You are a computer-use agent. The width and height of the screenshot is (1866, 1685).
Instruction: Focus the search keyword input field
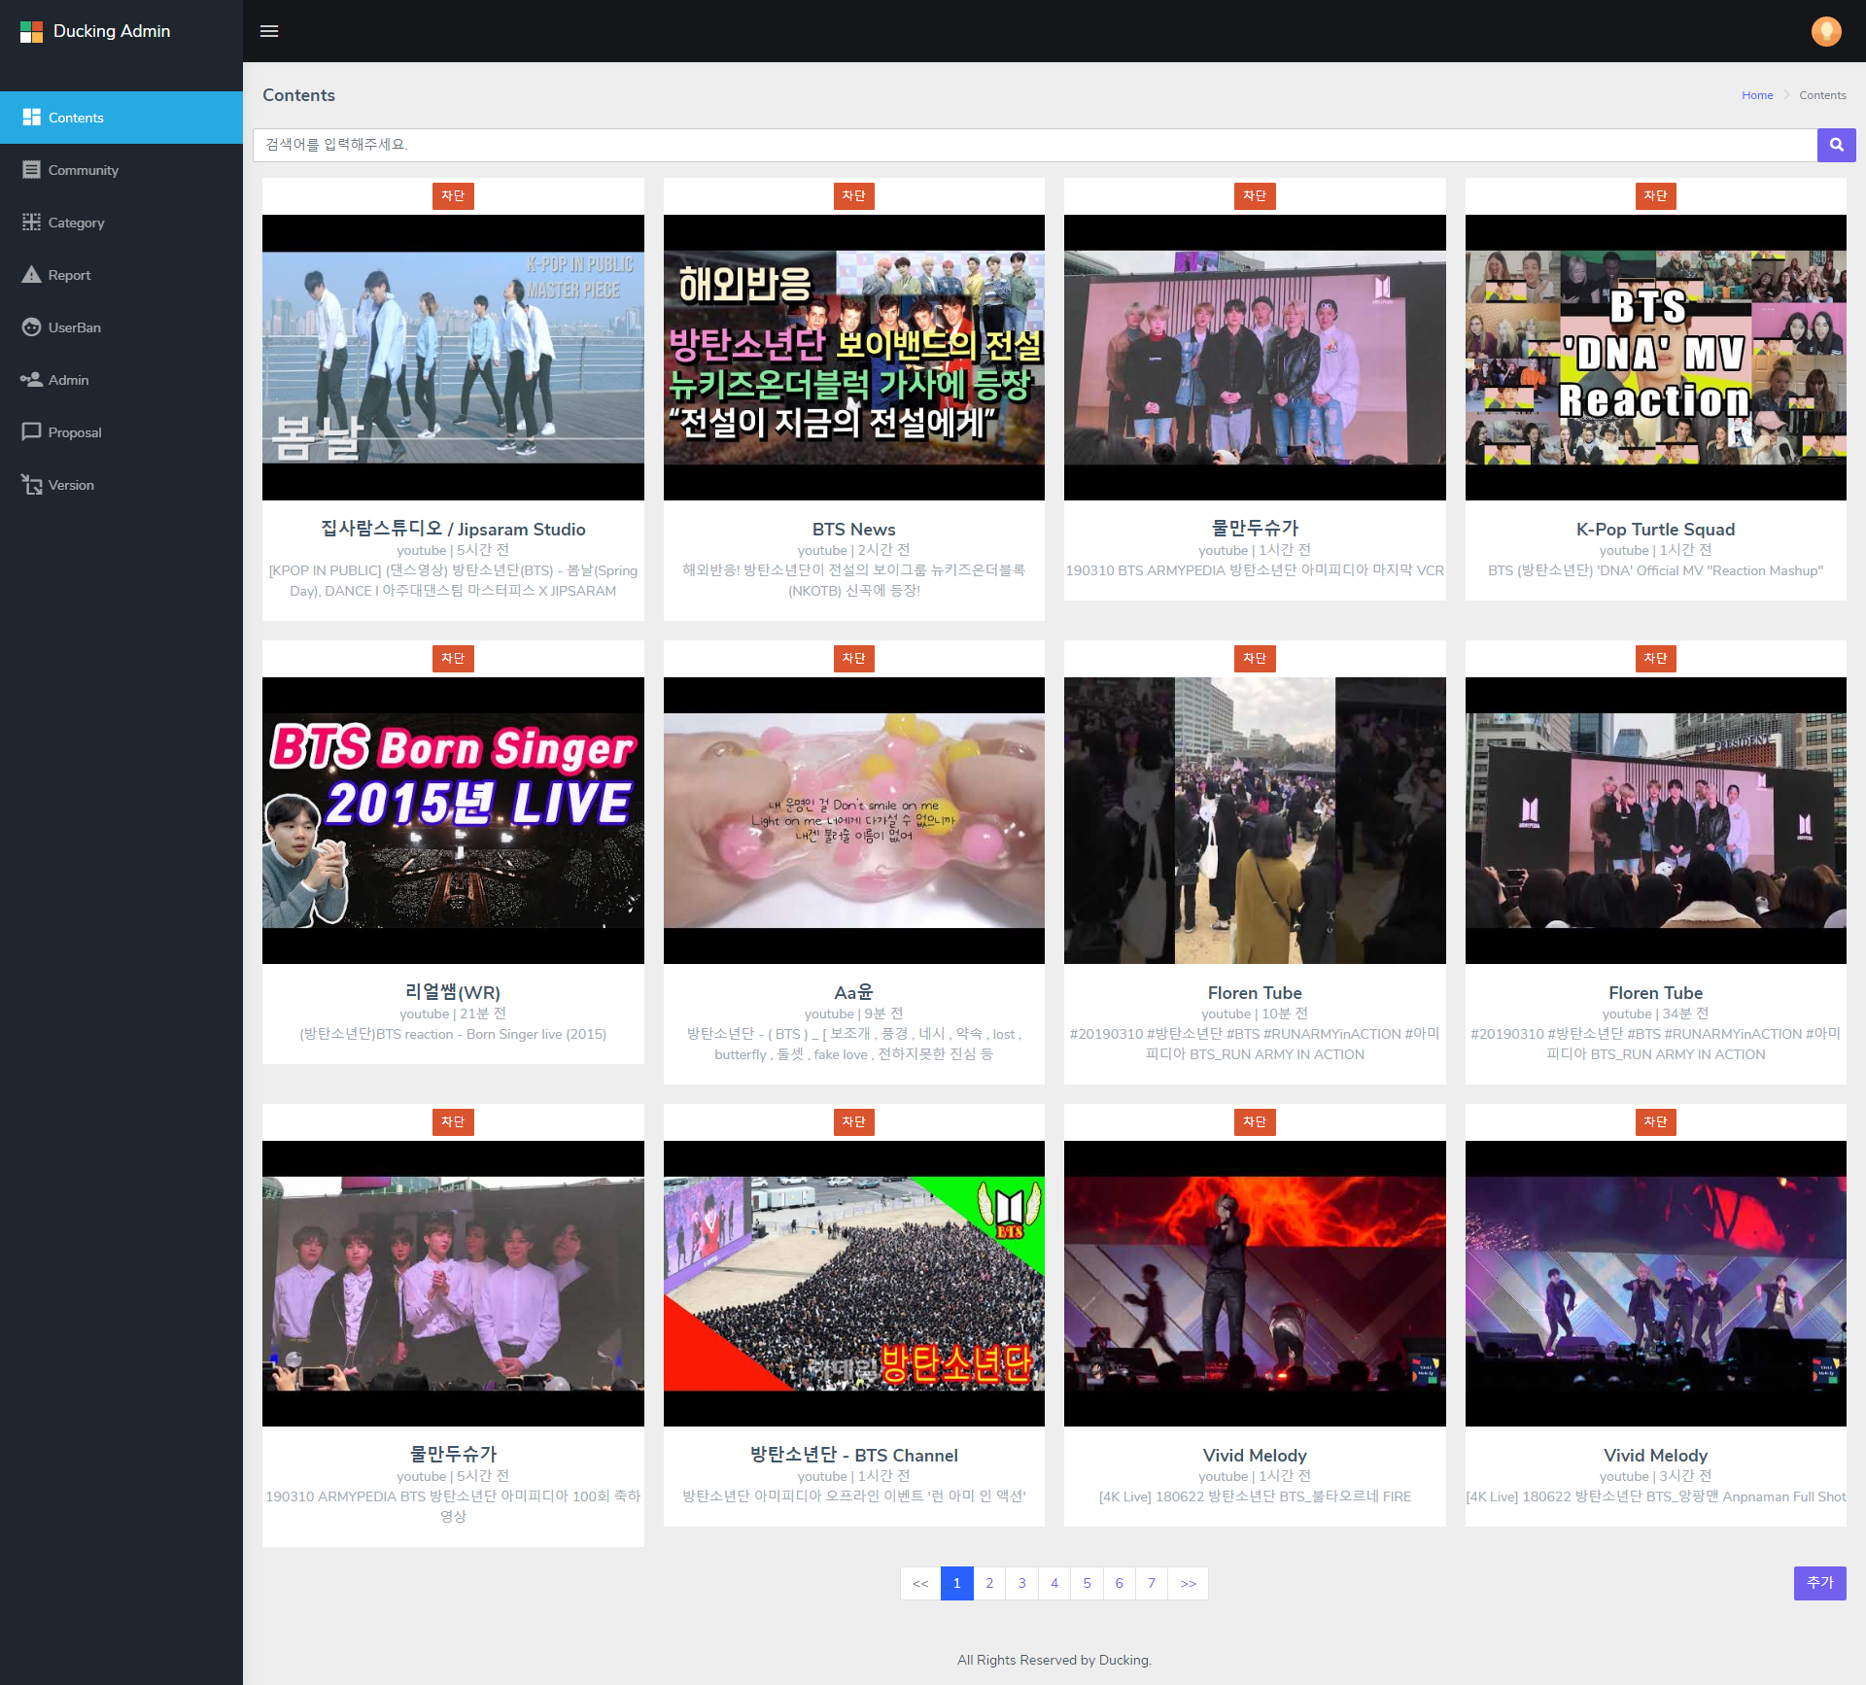tap(1035, 145)
